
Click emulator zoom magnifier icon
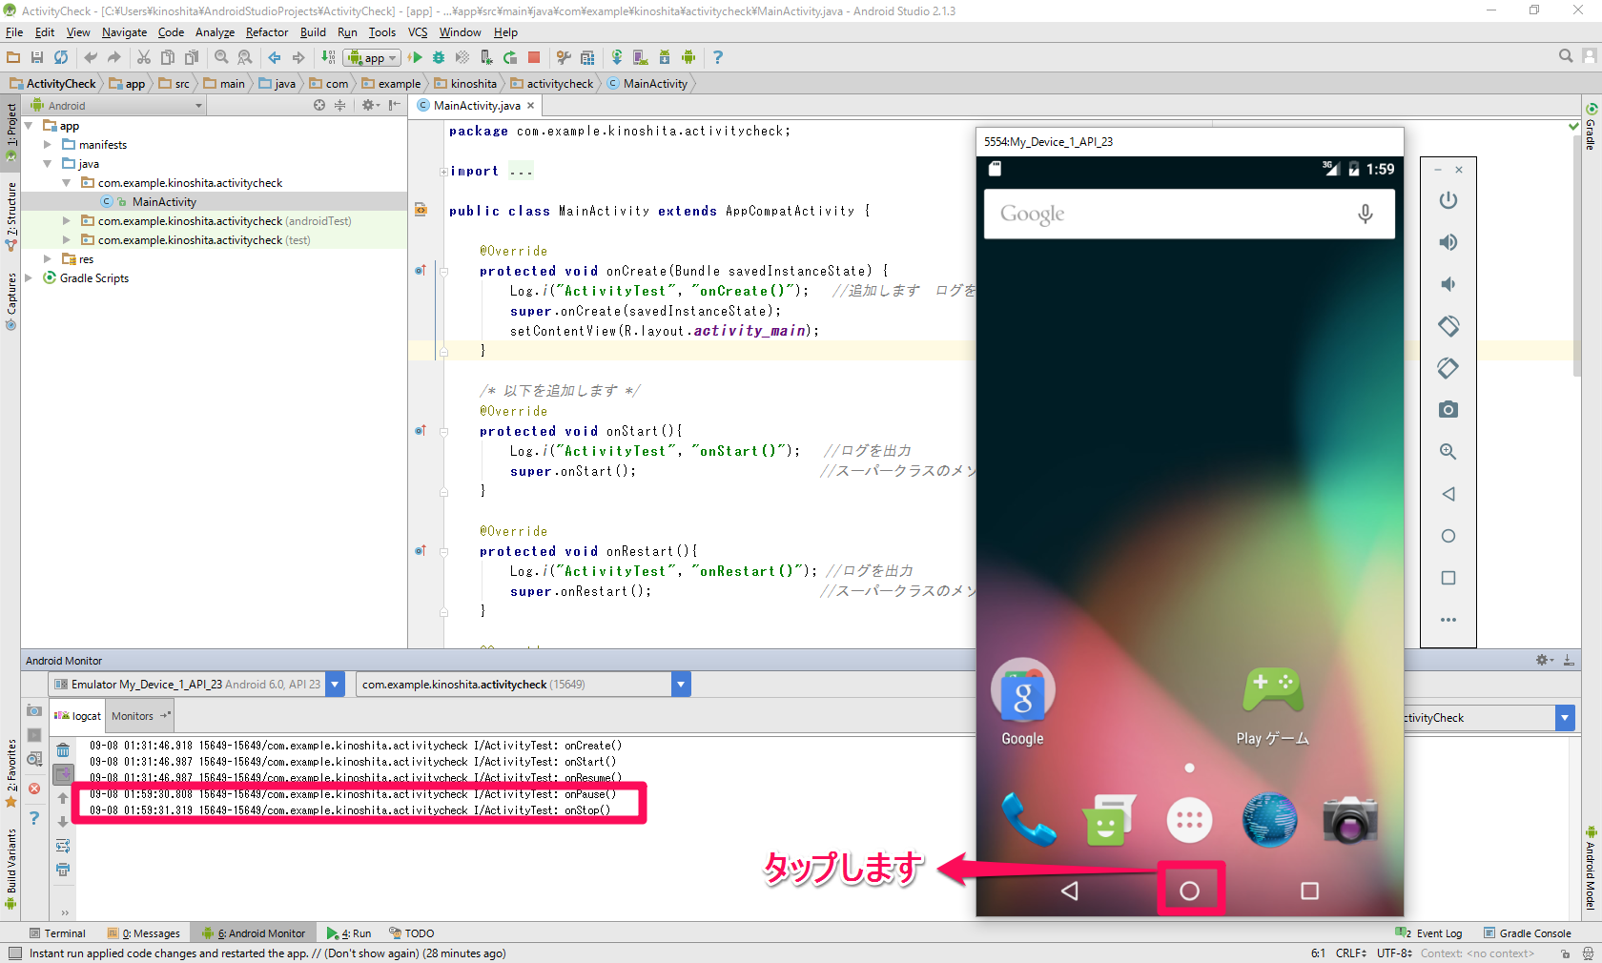coord(1448,452)
